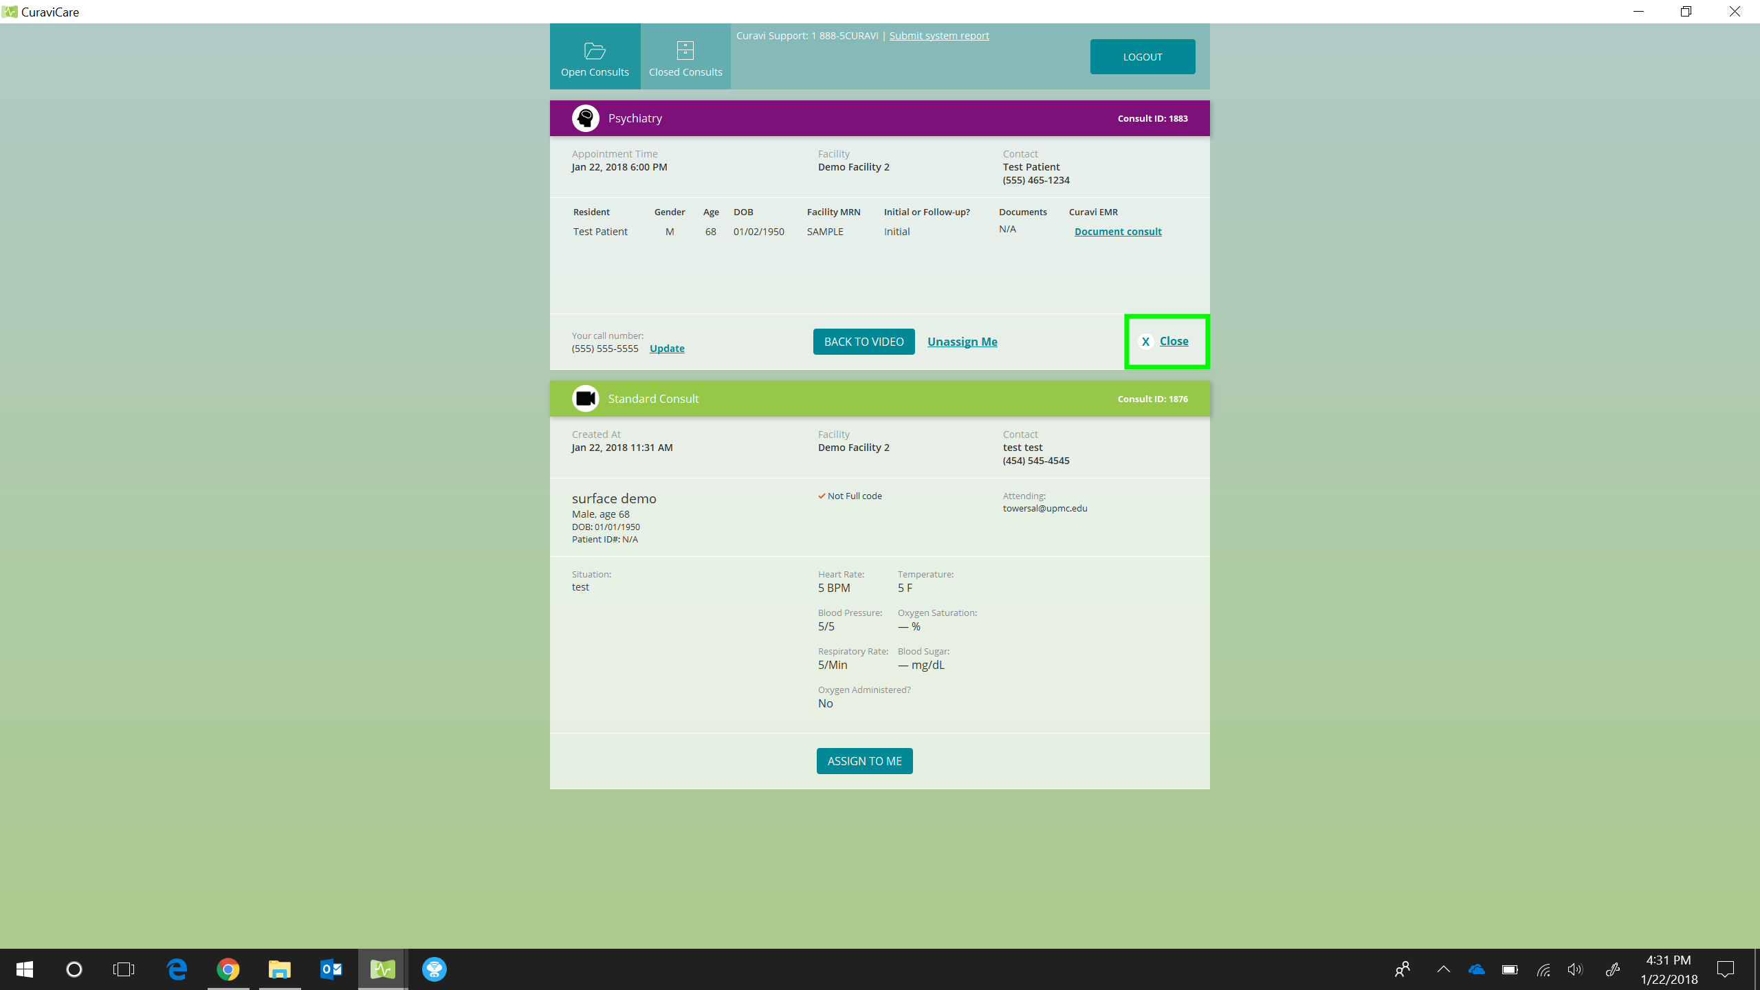
Task: Open the Open Consults folder tab
Action: pos(595,57)
